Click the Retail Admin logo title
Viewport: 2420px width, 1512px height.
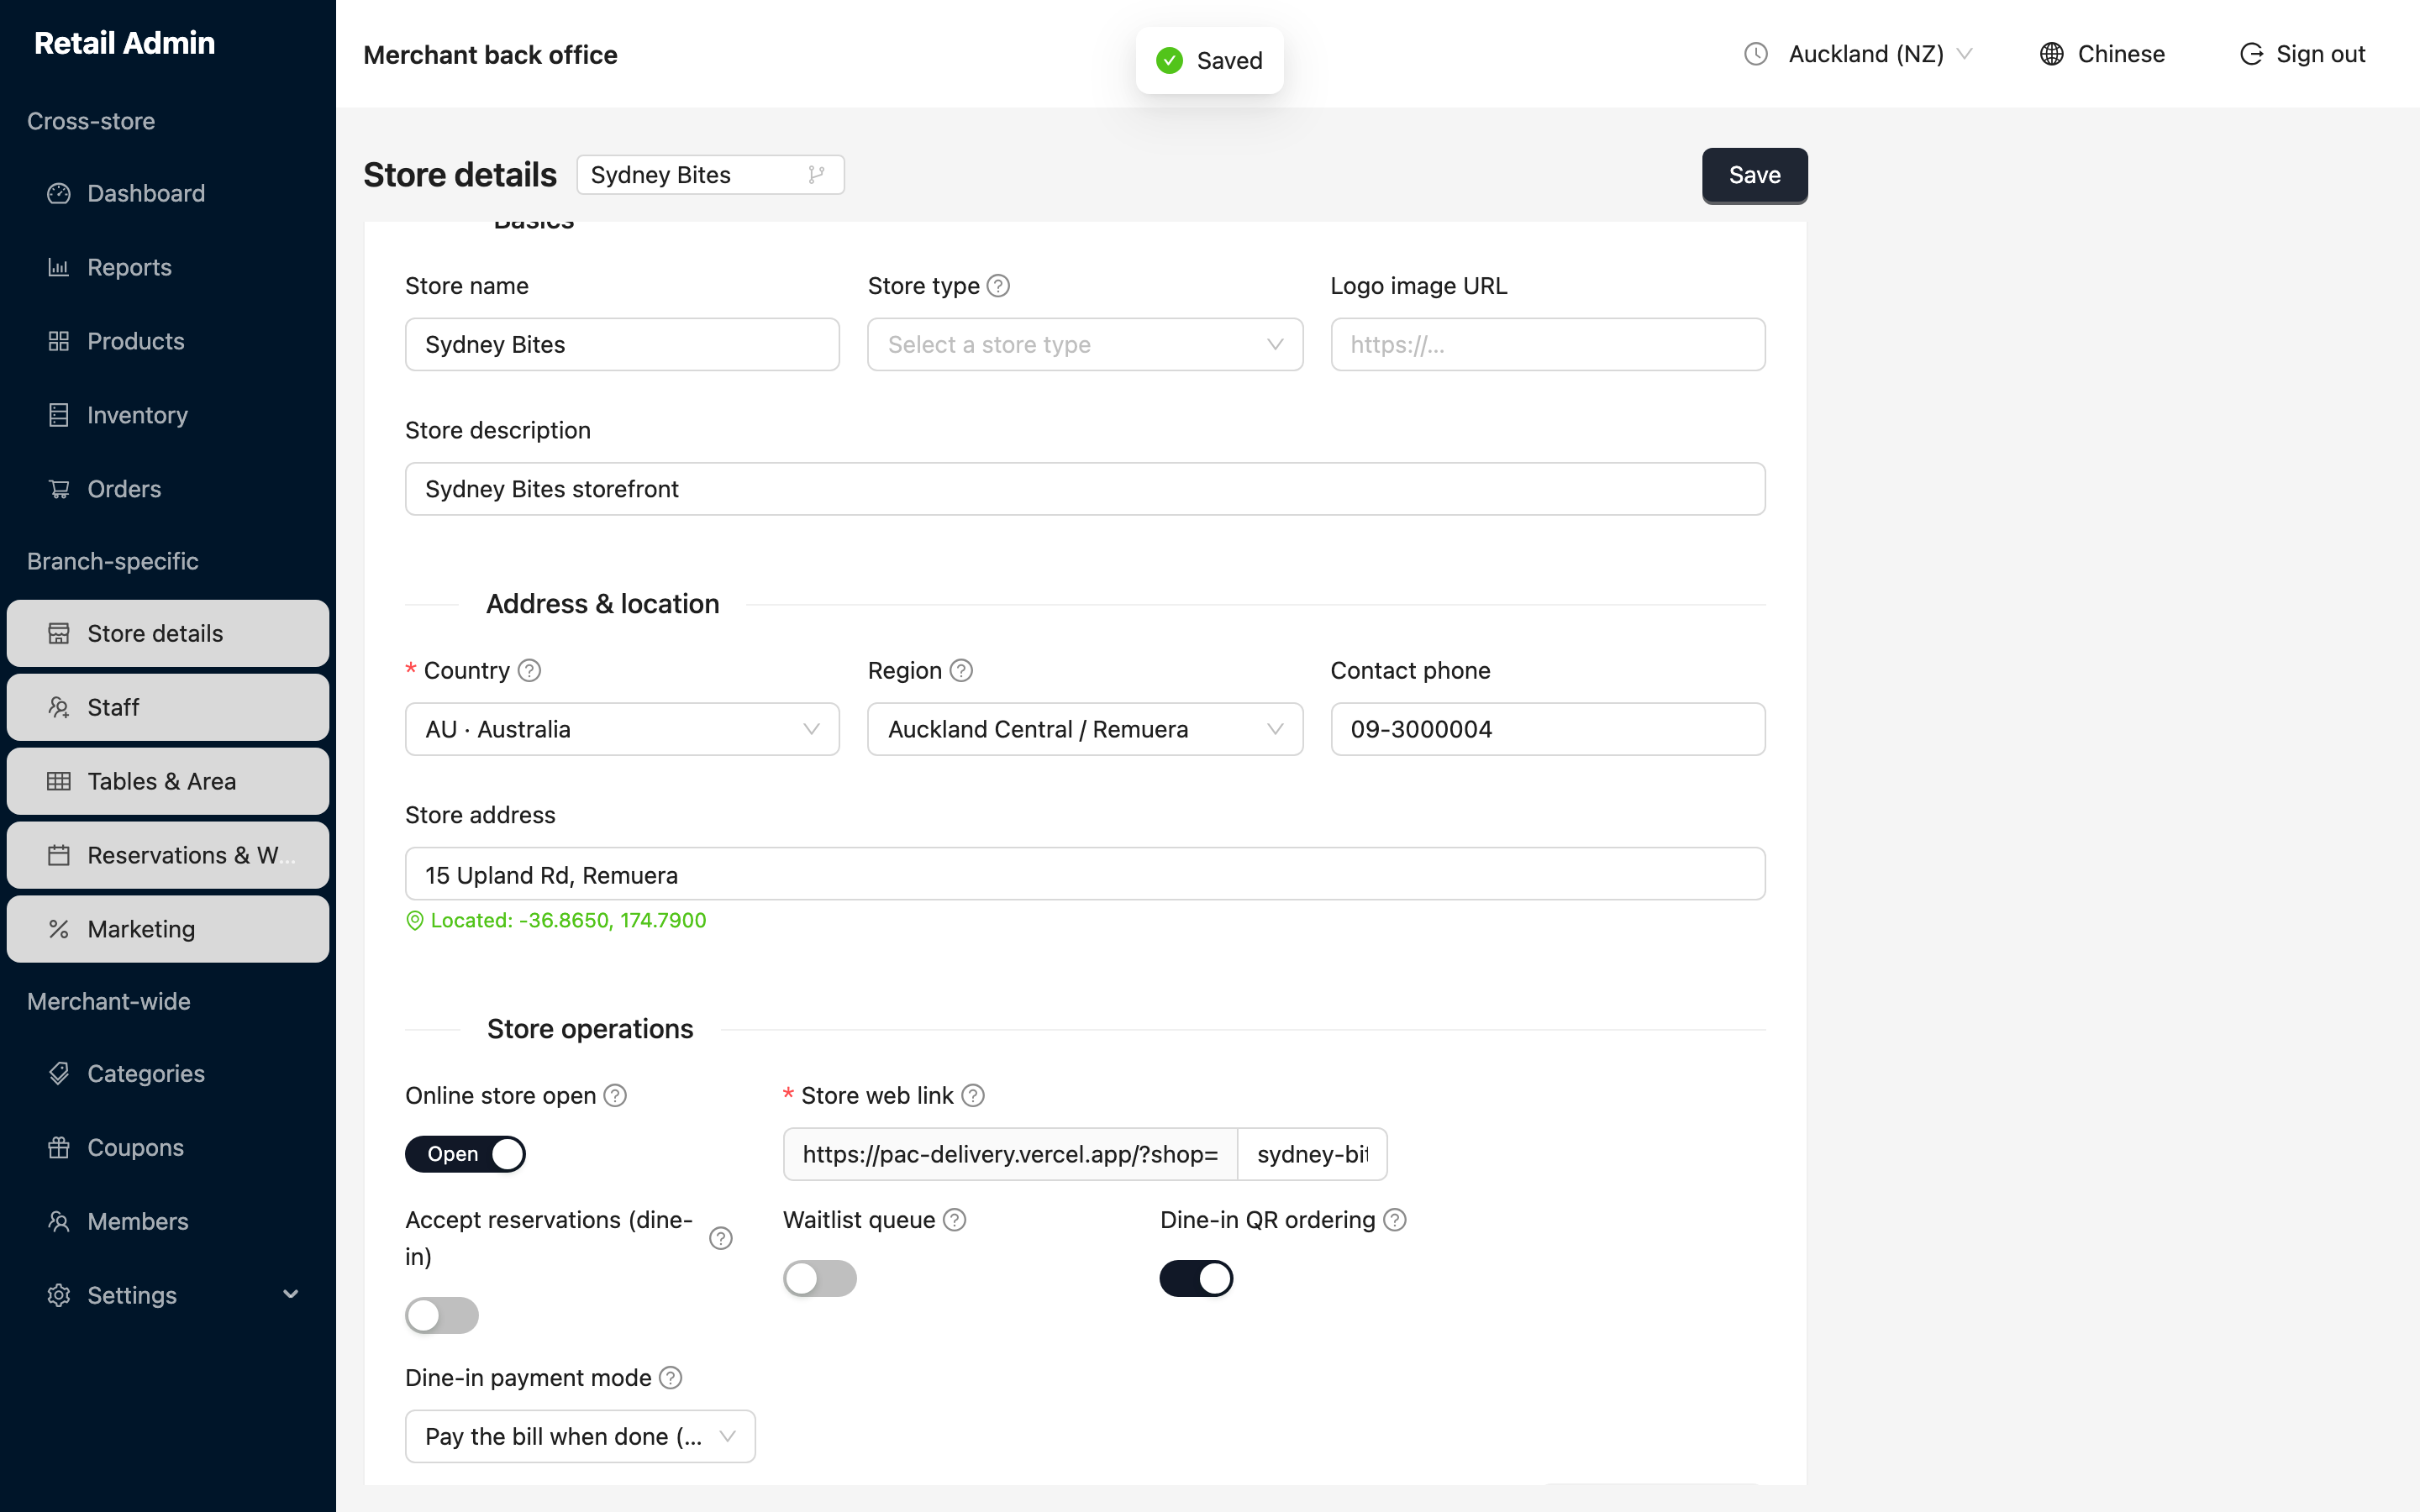(x=125, y=43)
